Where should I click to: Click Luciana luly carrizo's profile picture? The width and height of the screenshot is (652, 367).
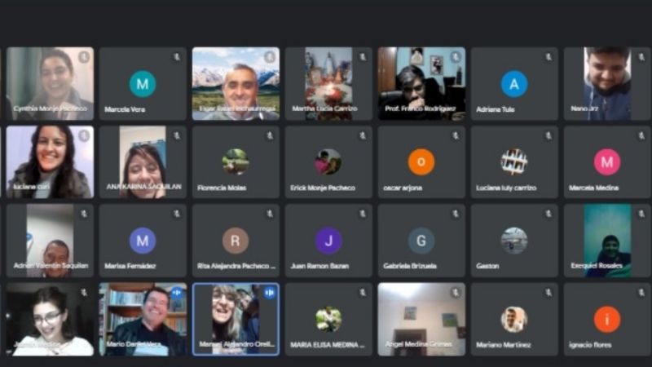tap(514, 161)
